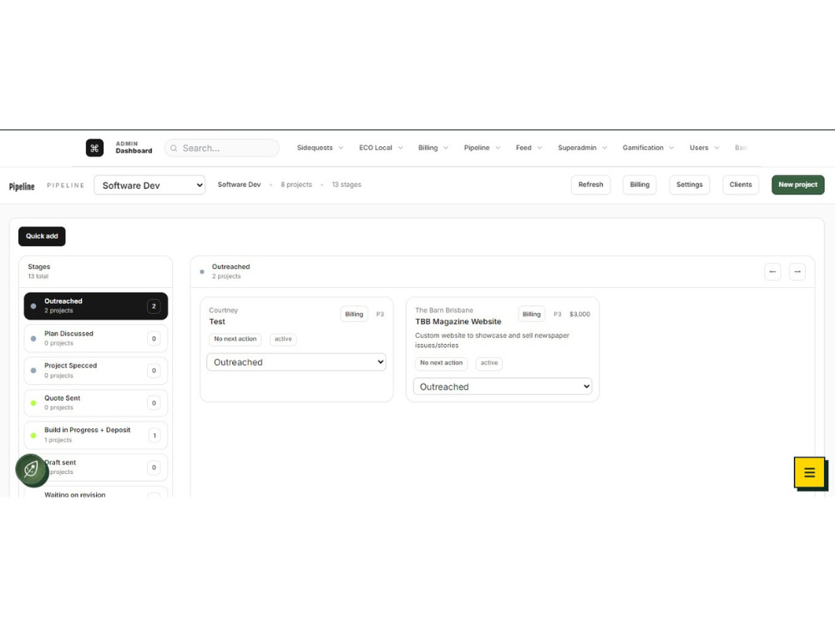
Task: Open the Superadmin menu
Action: tap(582, 148)
